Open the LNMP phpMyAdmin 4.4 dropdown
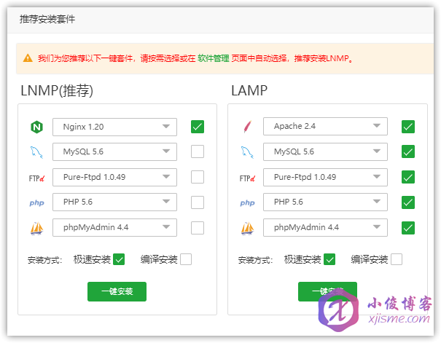This screenshot has height=343, width=441. (x=114, y=227)
